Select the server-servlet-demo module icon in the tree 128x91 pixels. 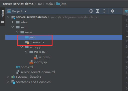(13, 17)
